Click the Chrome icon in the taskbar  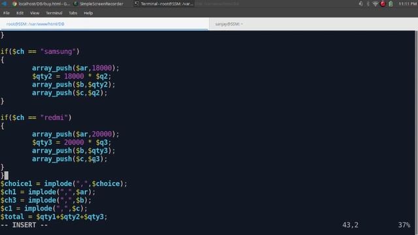coord(14,4)
